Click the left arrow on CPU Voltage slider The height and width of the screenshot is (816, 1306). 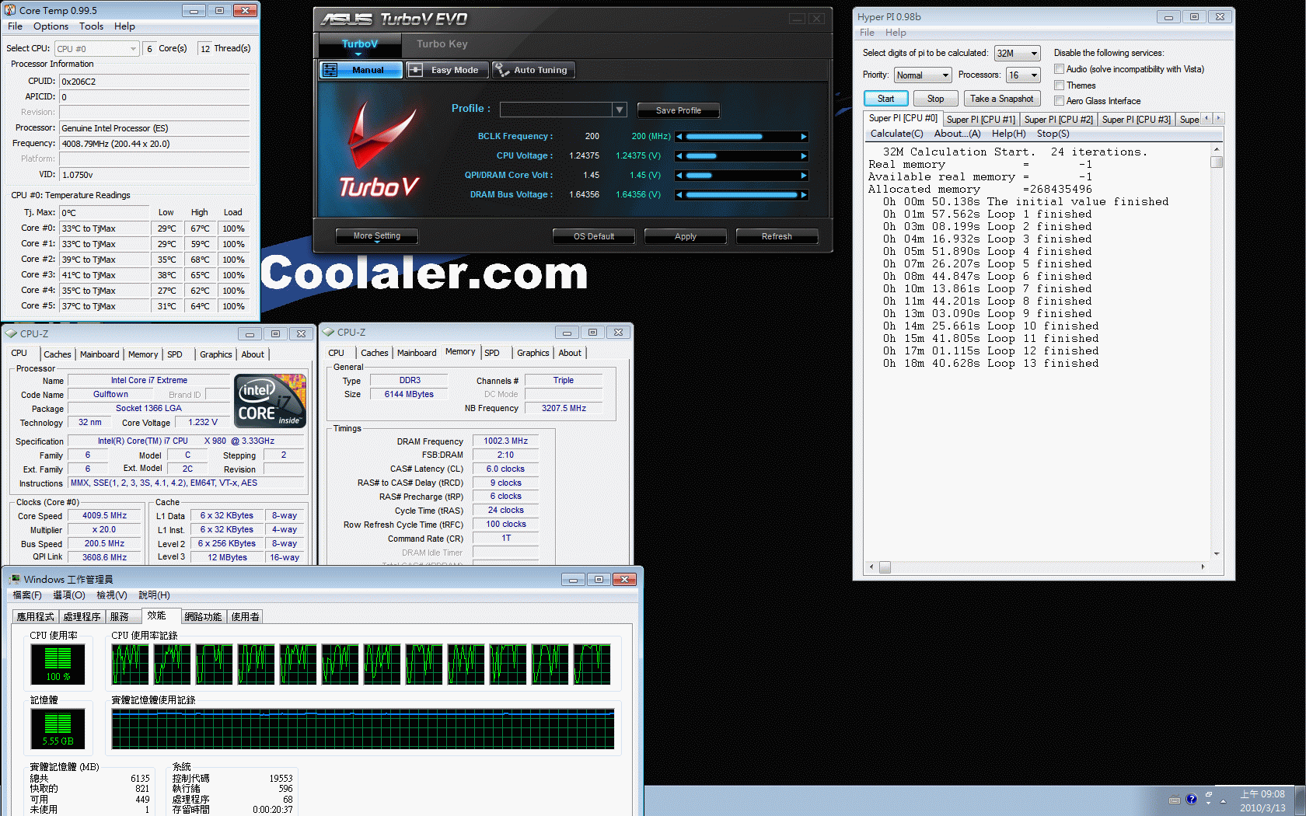[x=679, y=156]
